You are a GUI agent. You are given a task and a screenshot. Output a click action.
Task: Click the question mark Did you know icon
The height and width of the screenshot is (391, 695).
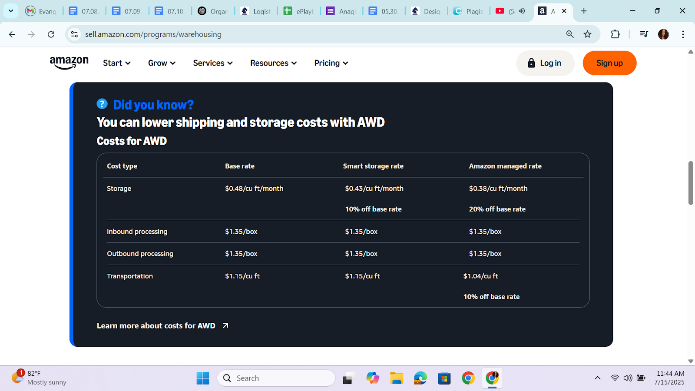tap(102, 104)
